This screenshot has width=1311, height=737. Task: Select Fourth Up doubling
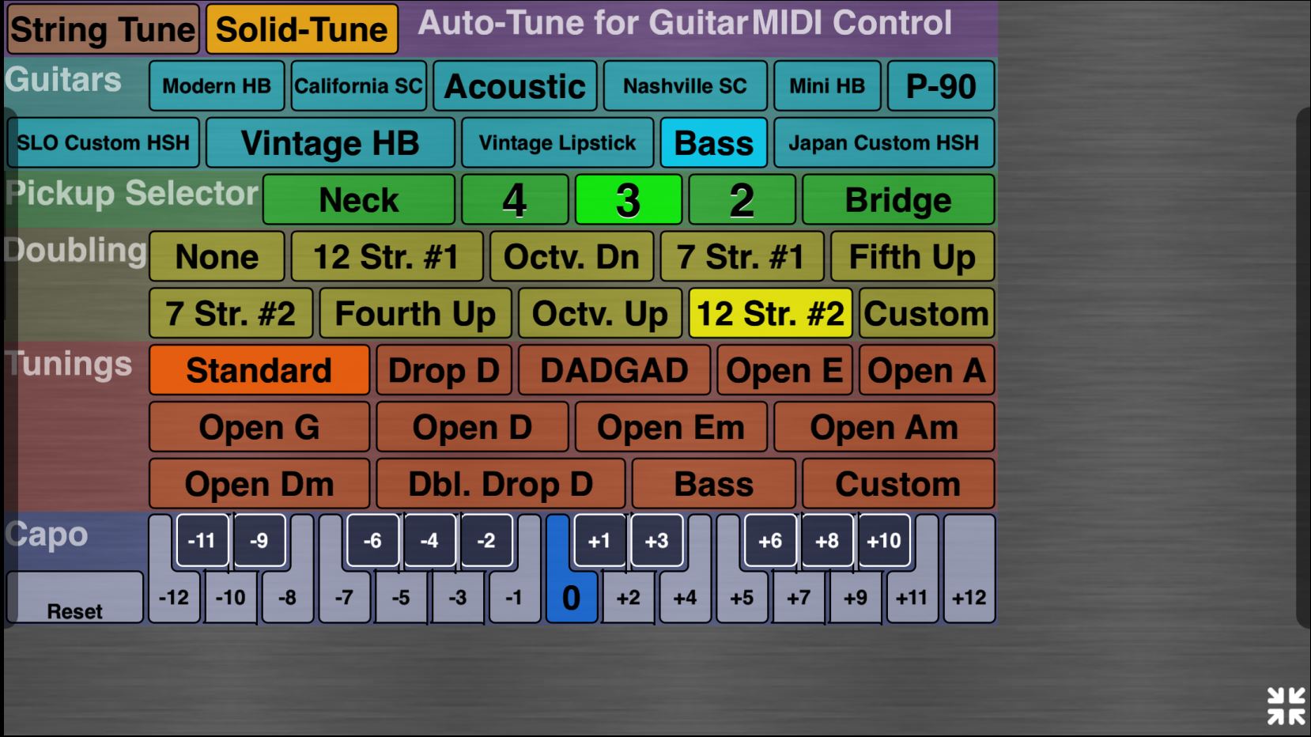pos(416,313)
